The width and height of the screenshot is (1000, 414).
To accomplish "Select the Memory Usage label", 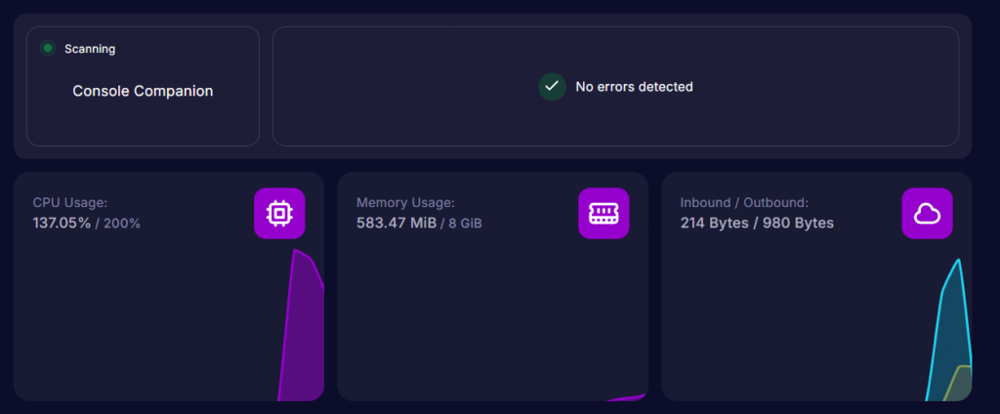I will point(405,203).
